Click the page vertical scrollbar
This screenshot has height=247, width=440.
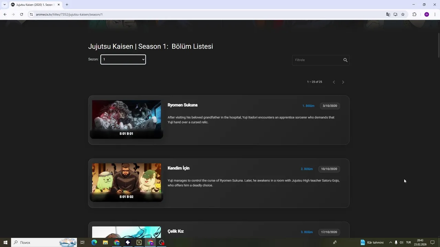tap(438, 45)
